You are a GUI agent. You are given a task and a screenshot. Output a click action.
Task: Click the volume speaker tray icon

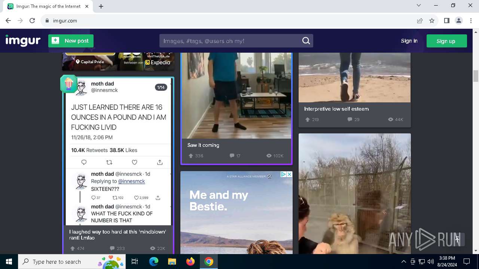(430, 262)
